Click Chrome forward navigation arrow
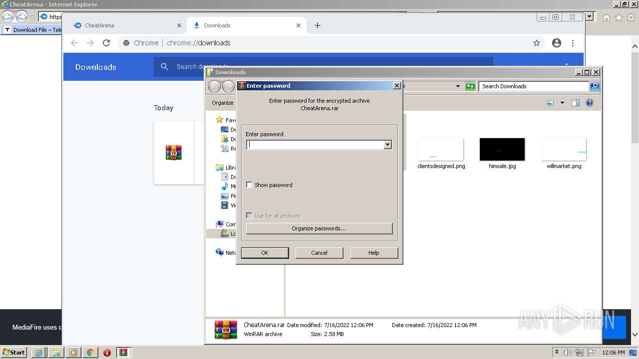Viewport: 639px width, 359px height. coord(90,43)
